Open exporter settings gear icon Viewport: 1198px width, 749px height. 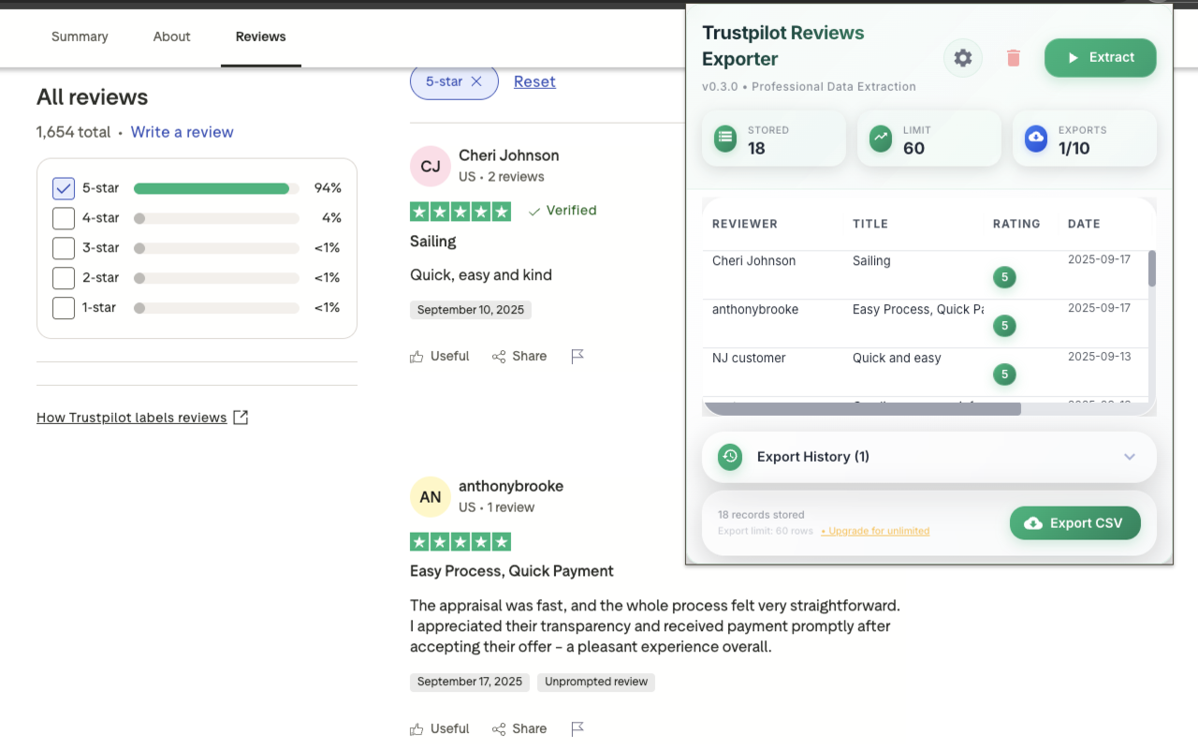tap(962, 58)
